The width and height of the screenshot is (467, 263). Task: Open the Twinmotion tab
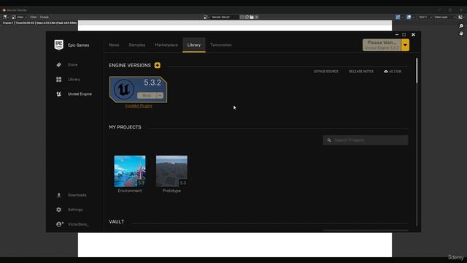click(221, 45)
